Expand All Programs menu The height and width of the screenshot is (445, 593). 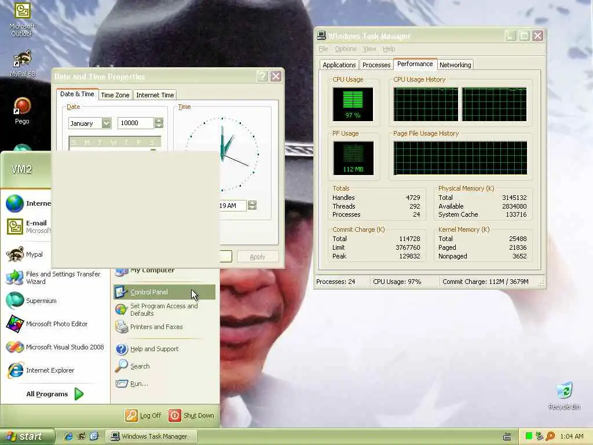54,394
